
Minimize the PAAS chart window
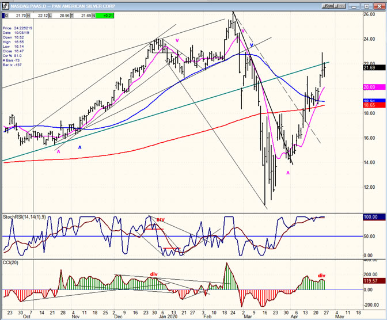354,6
